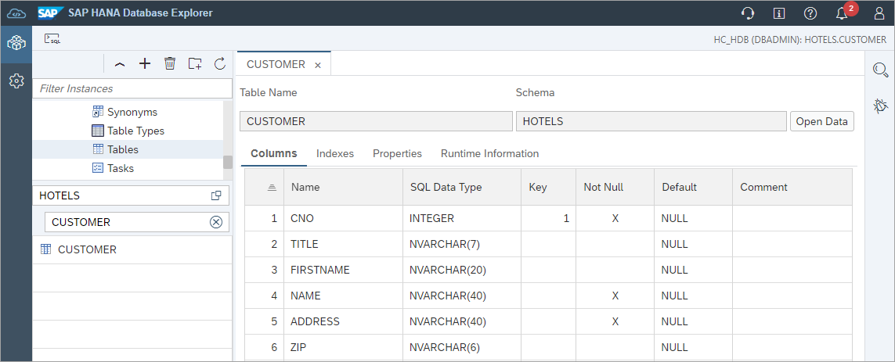Viewport: 895px width, 362px height.
Task: Click the sort icon in table header
Action: click(x=272, y=188)
